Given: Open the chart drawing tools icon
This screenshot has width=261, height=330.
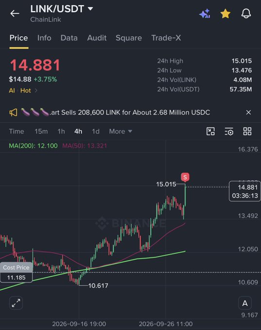Looking at the screenshot, I should pos(210,132).
